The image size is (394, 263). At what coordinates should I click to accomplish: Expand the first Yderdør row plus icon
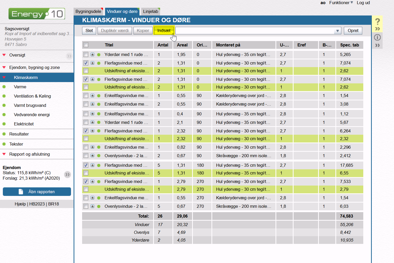tap(92, 55)
